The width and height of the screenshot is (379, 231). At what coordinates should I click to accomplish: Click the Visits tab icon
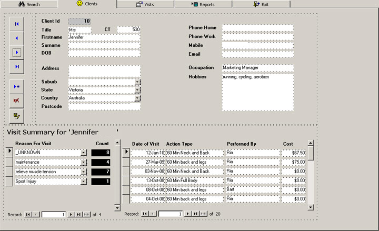pos(139,4)
